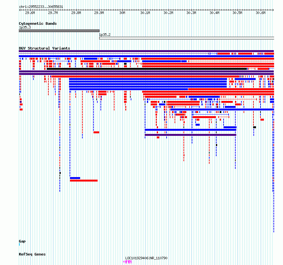Select the small blue bar above lowest red bar
The width and height of the screenshot is (283, 265).
pos(75,178)
